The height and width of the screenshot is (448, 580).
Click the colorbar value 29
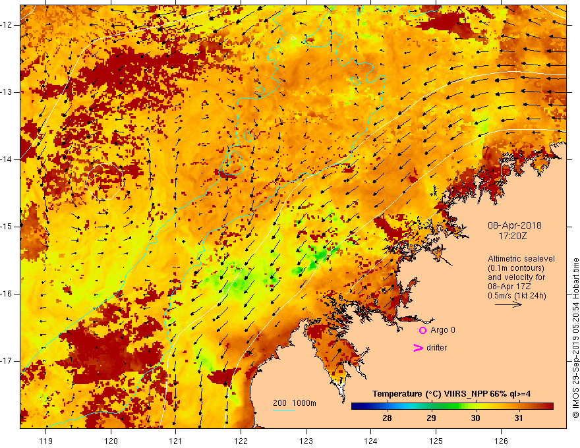click(x=431, y=418)
